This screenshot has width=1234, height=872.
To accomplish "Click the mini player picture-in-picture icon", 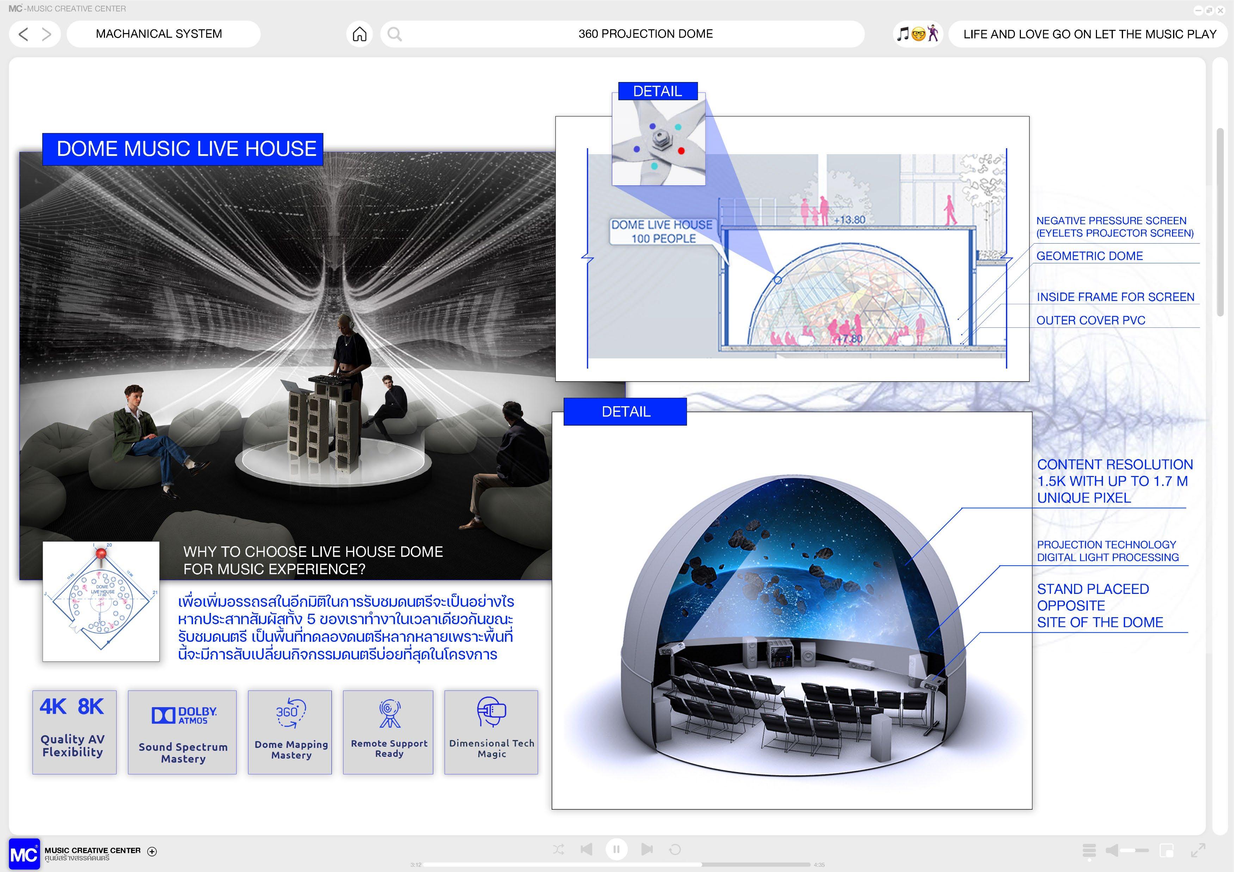I will point(1166,850).
